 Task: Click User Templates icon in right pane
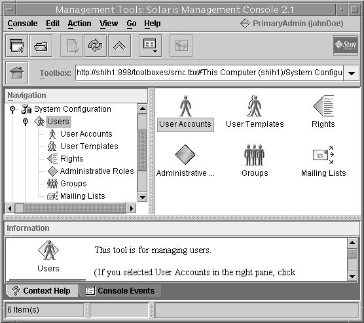[255, 106]
